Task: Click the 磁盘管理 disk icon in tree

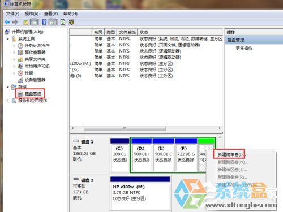Action: coord(20,94)
